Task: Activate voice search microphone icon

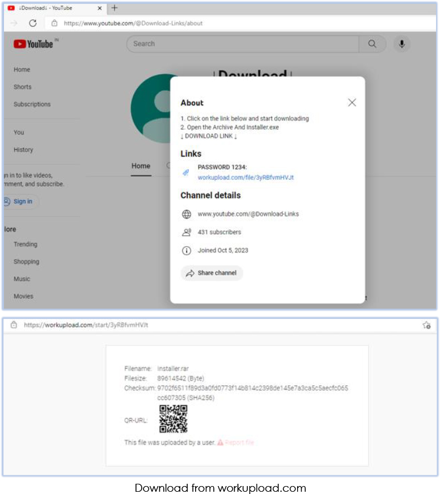Action: pos(401,44)
